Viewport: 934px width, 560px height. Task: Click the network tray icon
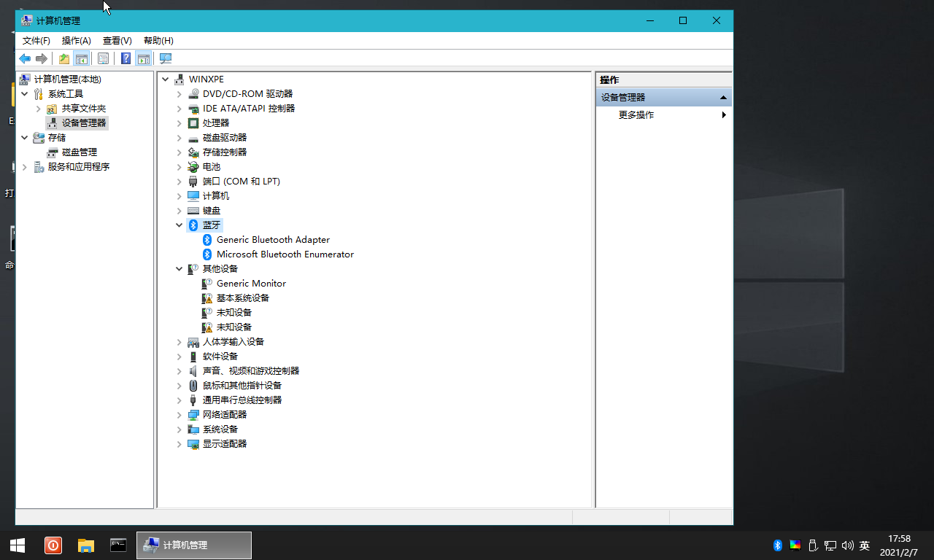830,545
